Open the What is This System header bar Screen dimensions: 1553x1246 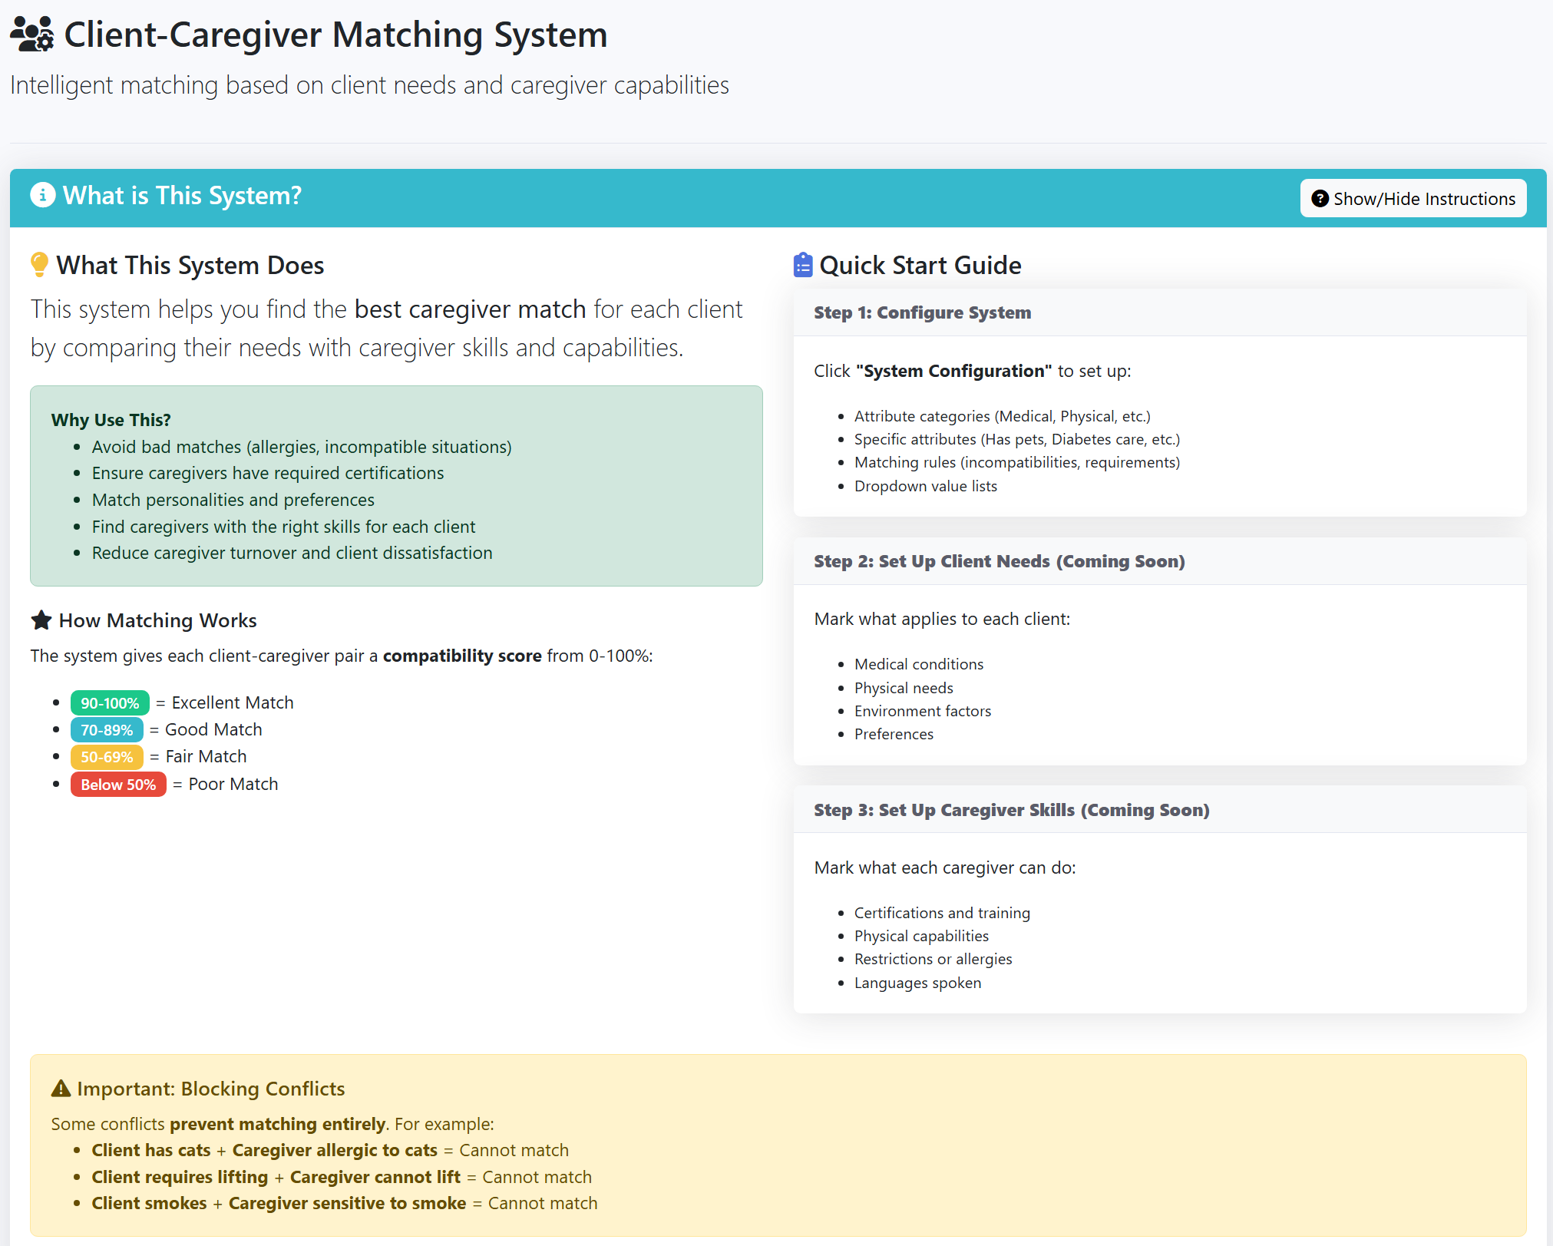(x=181, y=195)
